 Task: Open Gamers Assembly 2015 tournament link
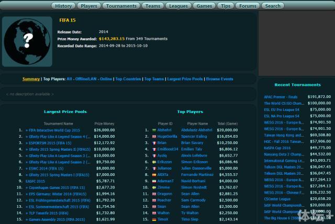(57, 219)
